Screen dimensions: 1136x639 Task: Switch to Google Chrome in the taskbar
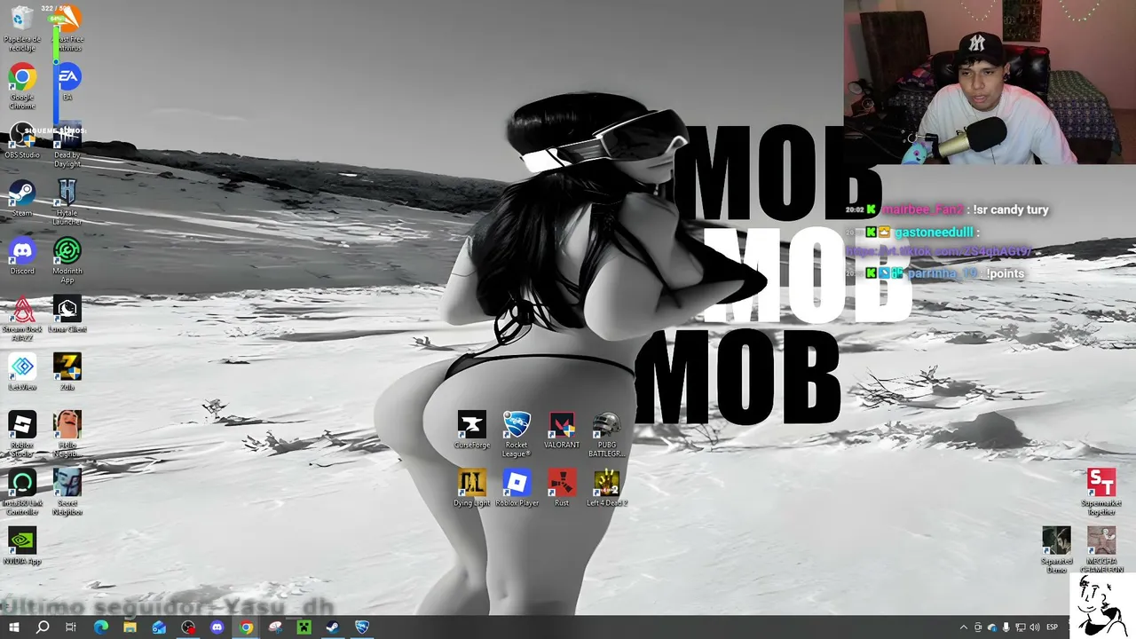point(246,627)
